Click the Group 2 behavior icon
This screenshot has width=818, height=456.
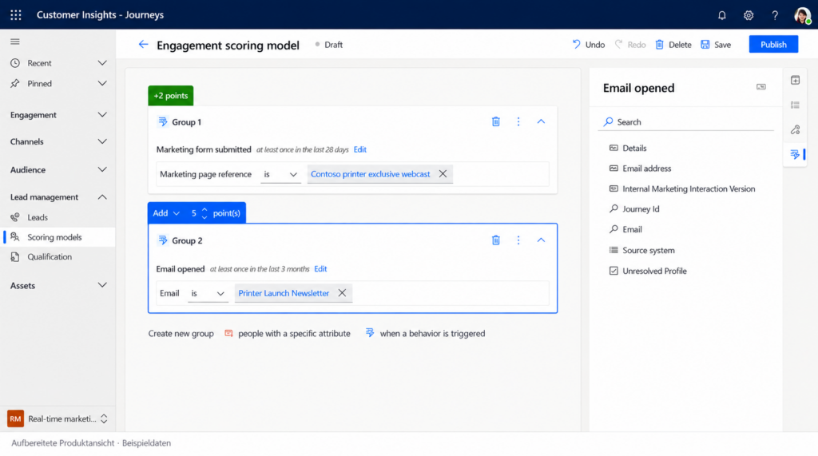163,240
